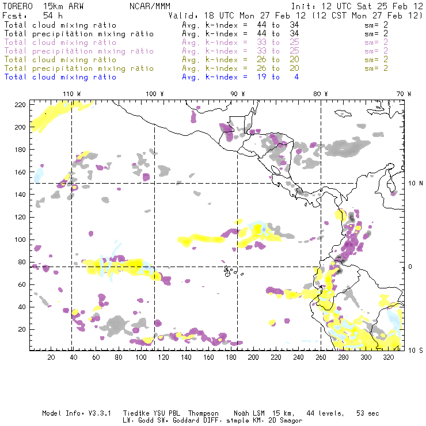
Task: Click the "0" equator latitude label on the right
Action: pos(410,267)
